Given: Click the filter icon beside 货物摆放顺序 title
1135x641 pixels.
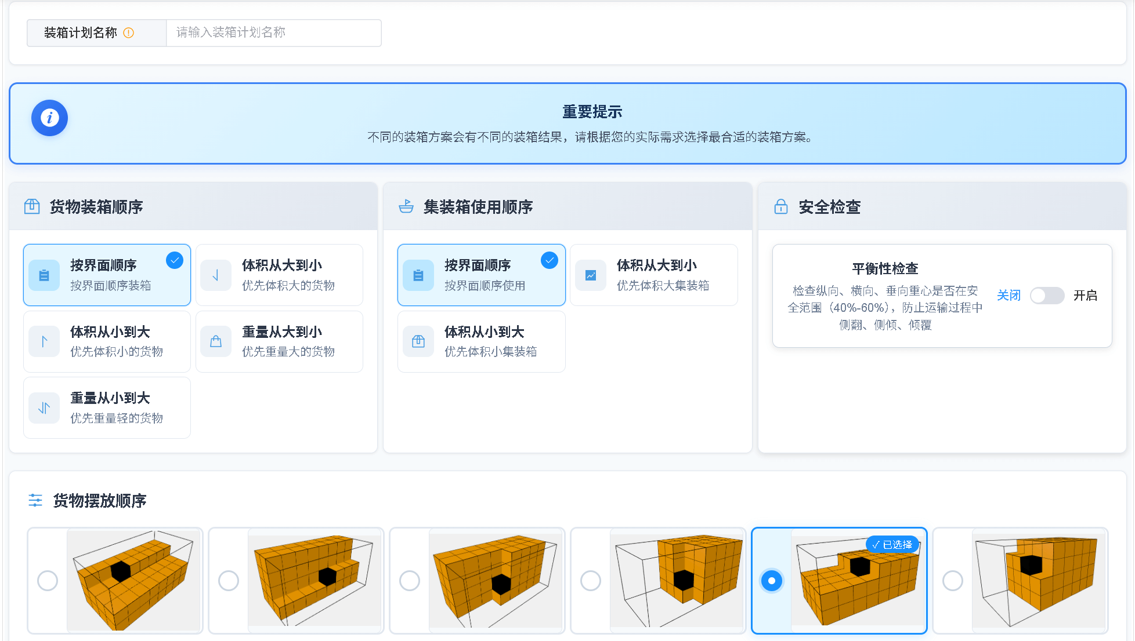Looking at the screenshot, I should (35, 500).
